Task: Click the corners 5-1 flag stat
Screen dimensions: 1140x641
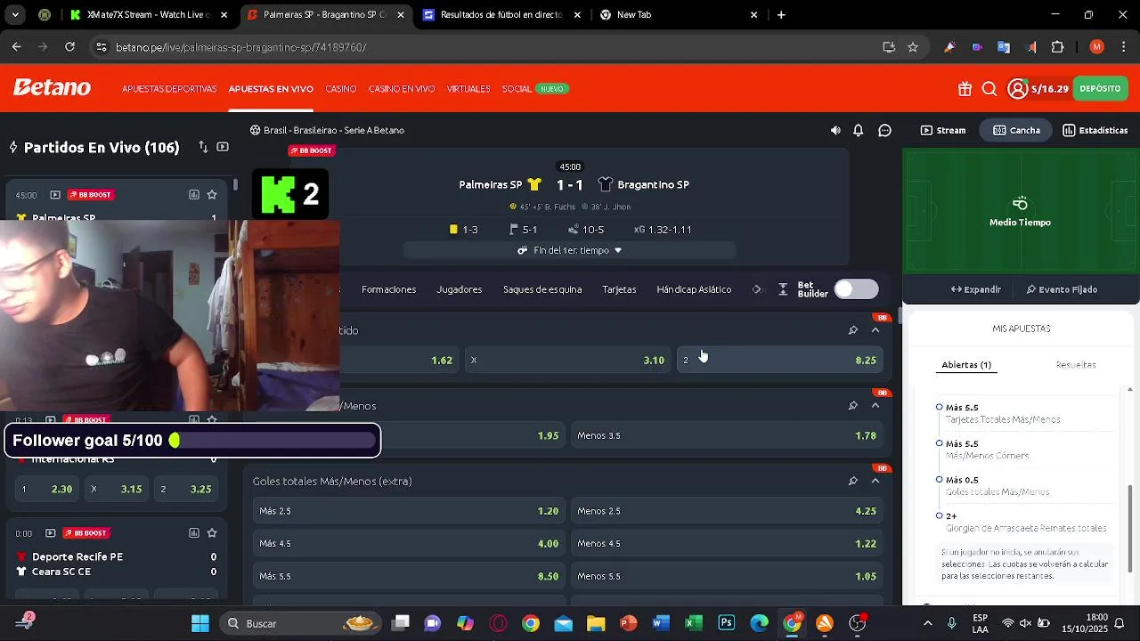Action: [523, 230]
